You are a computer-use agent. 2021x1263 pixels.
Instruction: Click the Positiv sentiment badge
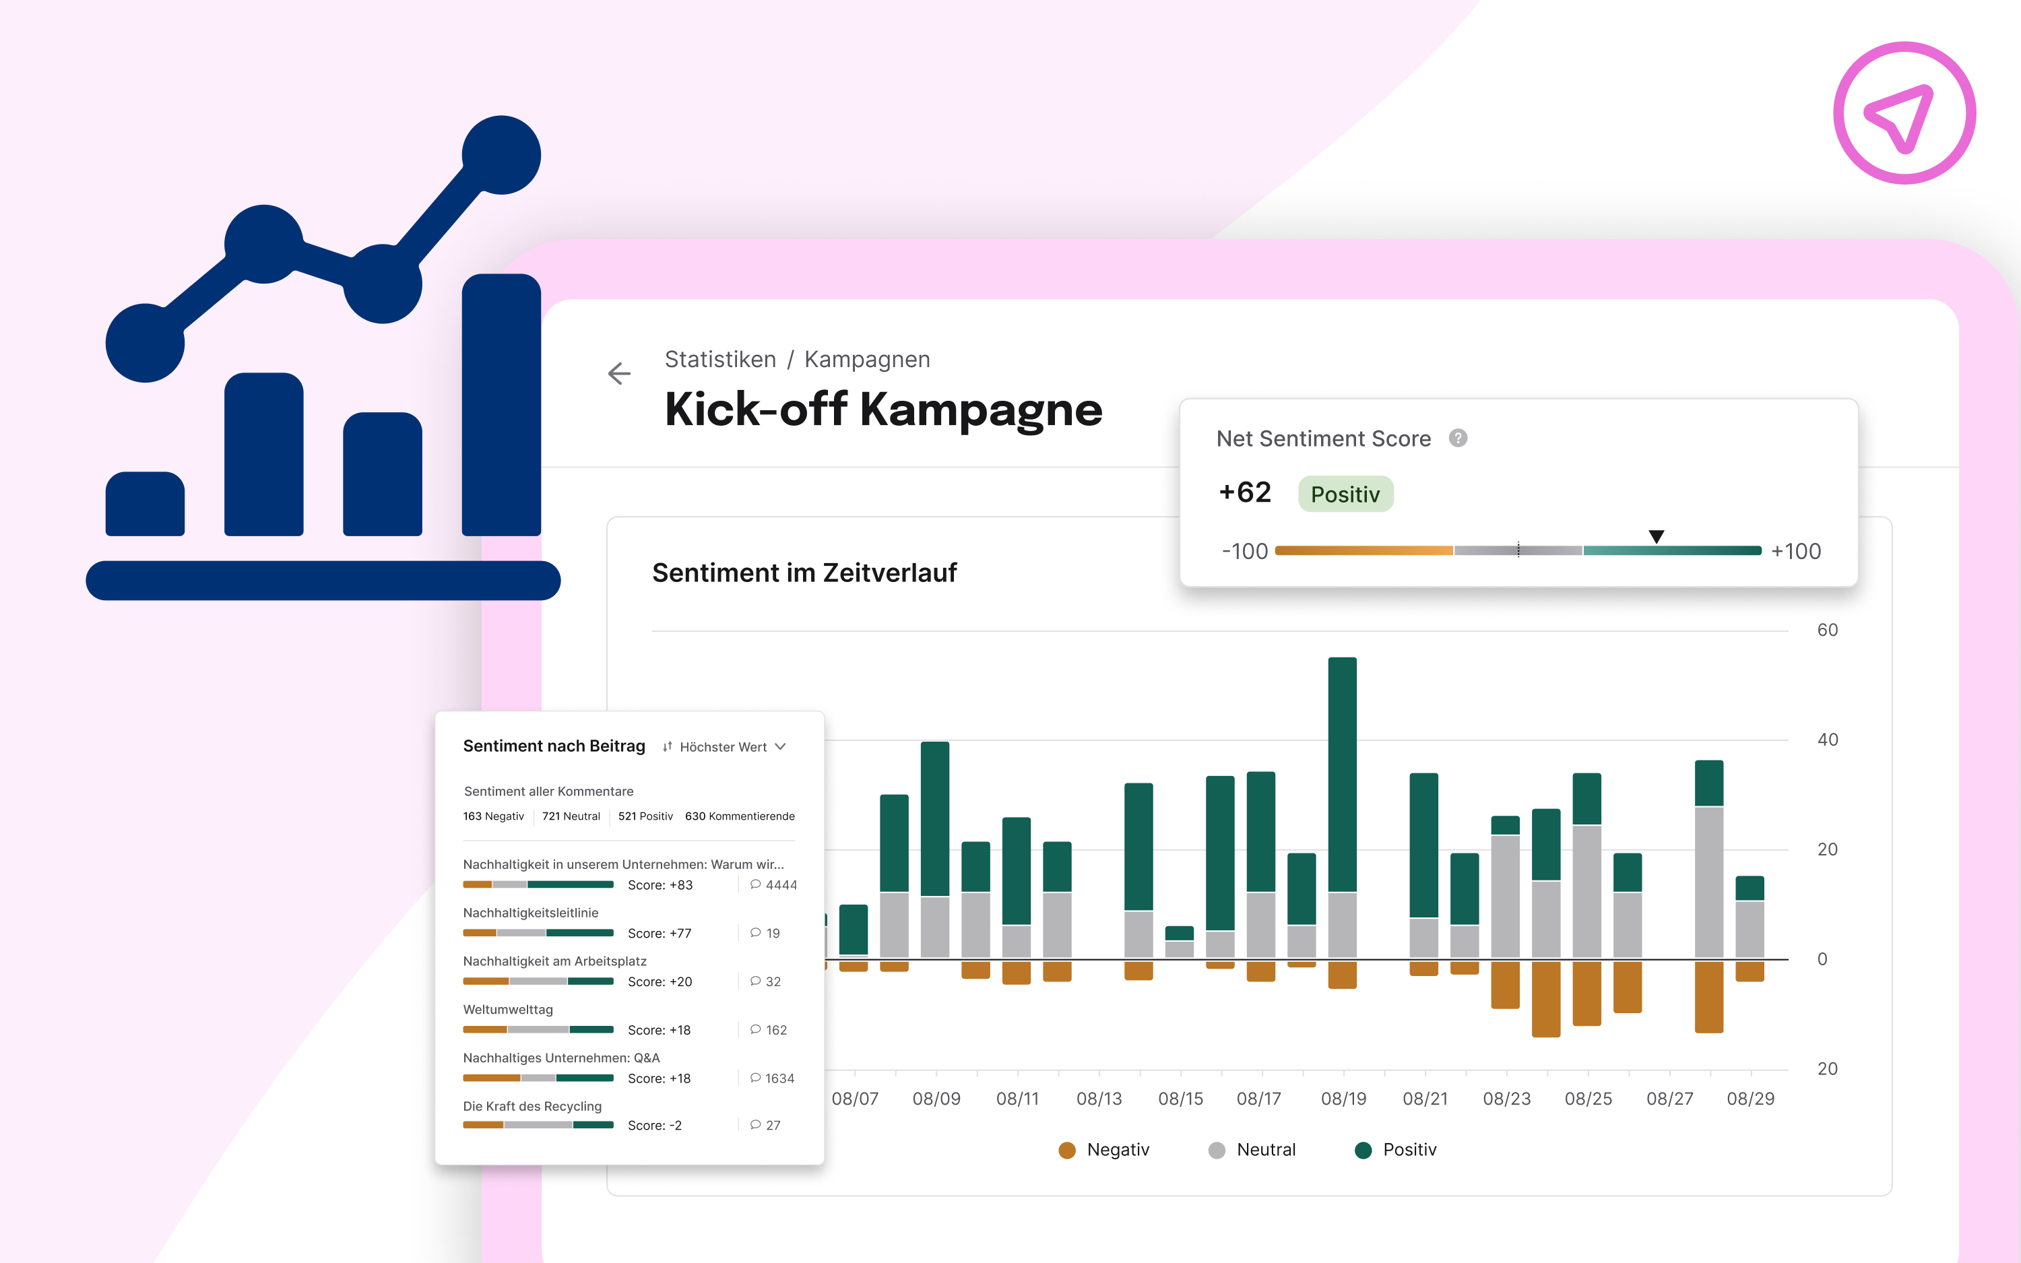(x=1345, y=494)
